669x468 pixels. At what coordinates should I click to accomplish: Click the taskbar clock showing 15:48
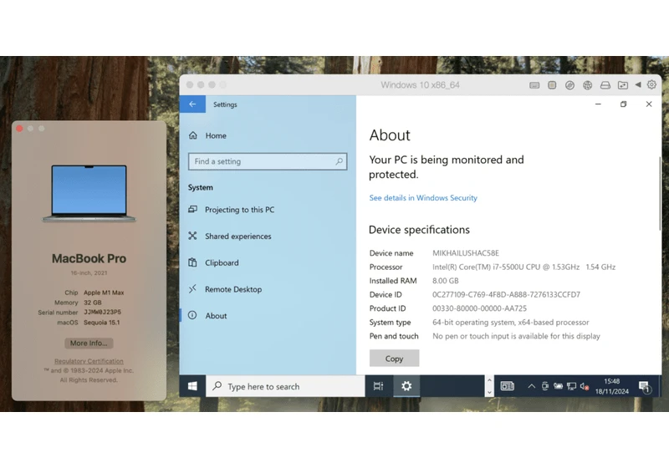[x=612, y=386]
